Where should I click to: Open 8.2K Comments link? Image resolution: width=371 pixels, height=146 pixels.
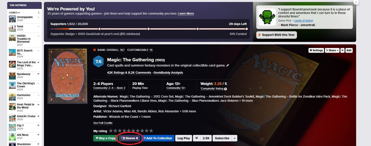click(x=140, y=73)
